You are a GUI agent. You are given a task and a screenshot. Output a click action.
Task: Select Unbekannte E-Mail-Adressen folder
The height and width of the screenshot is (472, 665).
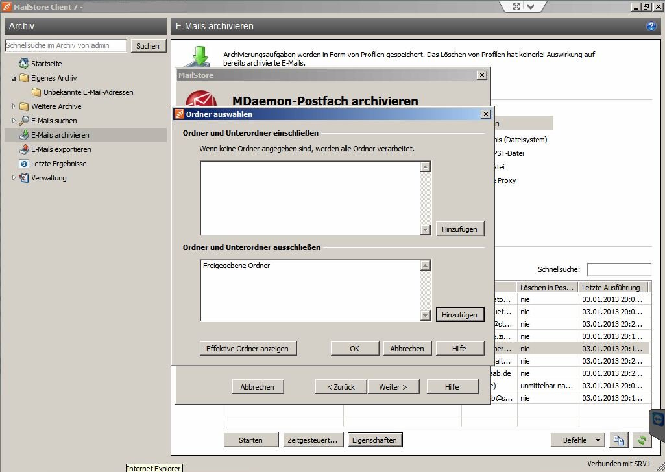tap(88, 92)
